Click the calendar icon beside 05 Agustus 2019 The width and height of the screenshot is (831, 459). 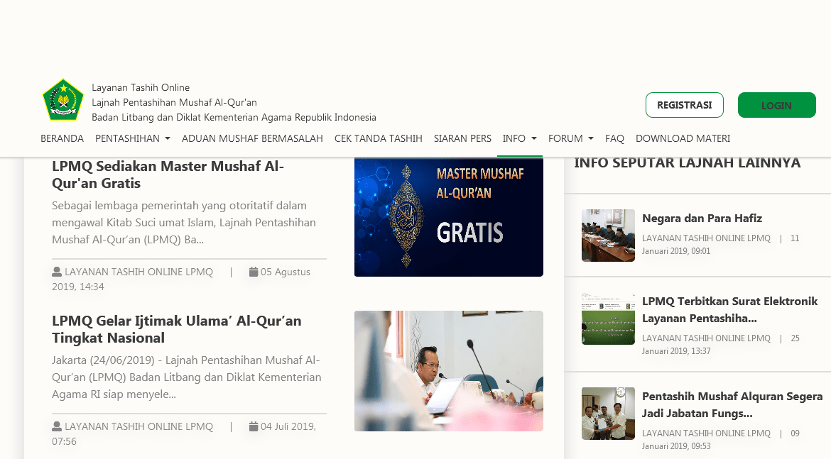click(254, 272)
